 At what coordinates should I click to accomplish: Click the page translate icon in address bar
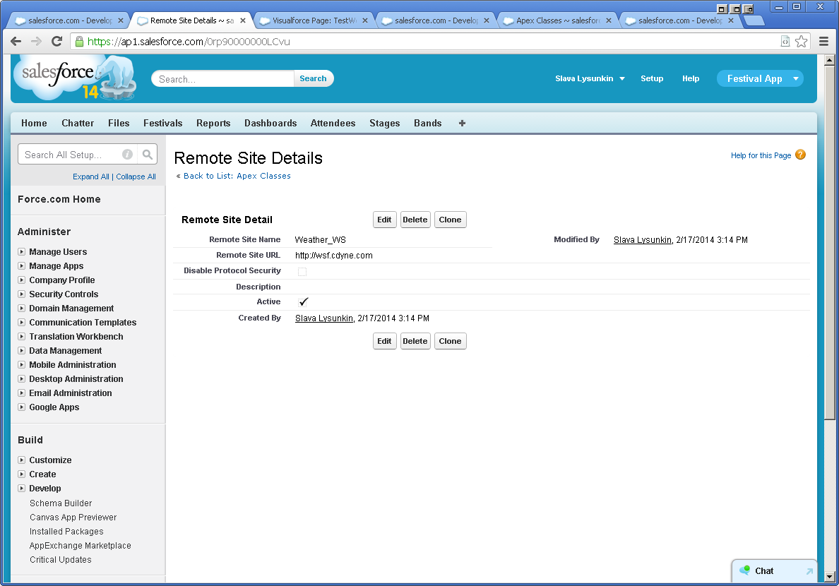785,41
